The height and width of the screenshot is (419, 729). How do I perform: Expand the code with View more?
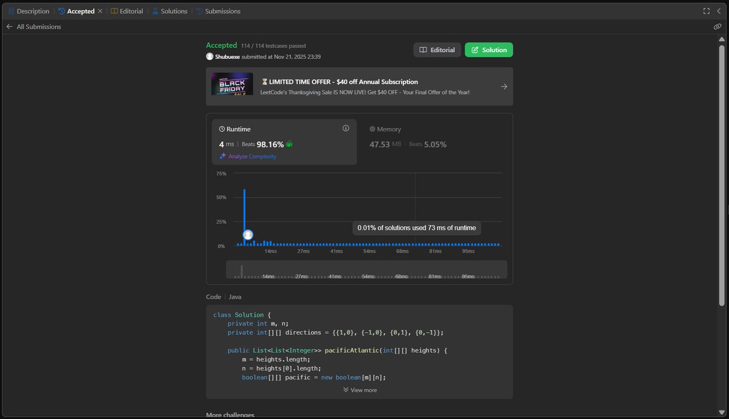(x=360, y=390)
